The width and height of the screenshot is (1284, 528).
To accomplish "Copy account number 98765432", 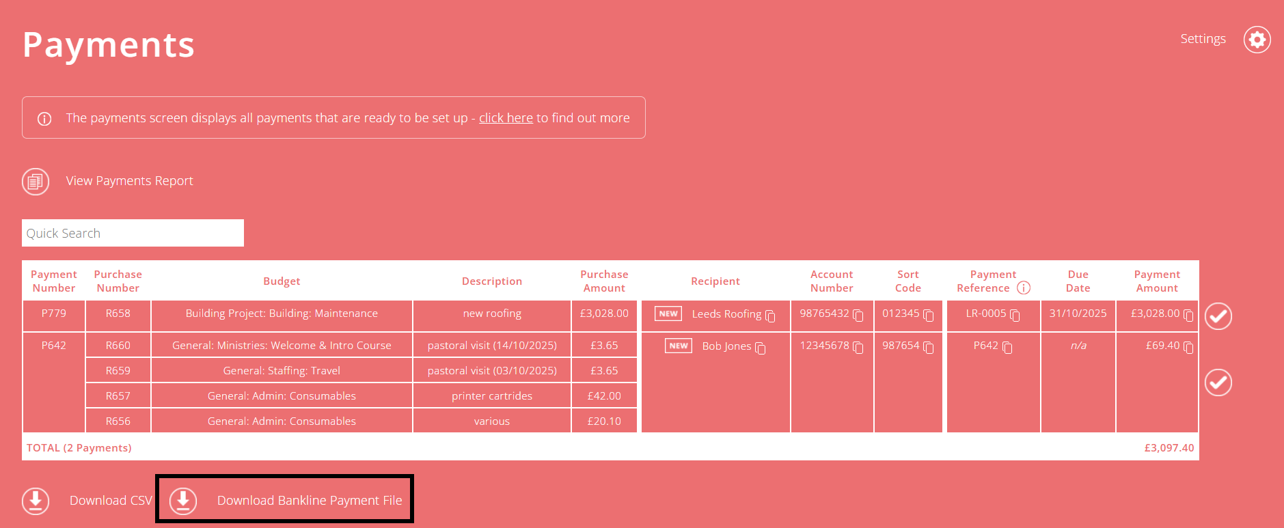I will point(858,316).
